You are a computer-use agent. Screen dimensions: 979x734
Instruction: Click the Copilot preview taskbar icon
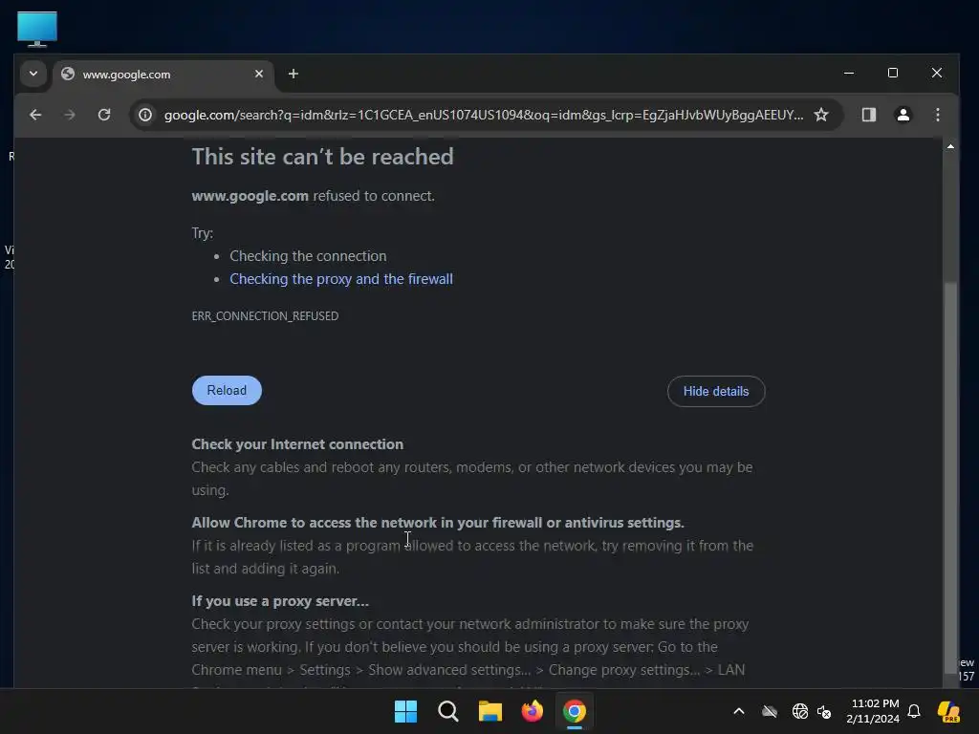948,711
